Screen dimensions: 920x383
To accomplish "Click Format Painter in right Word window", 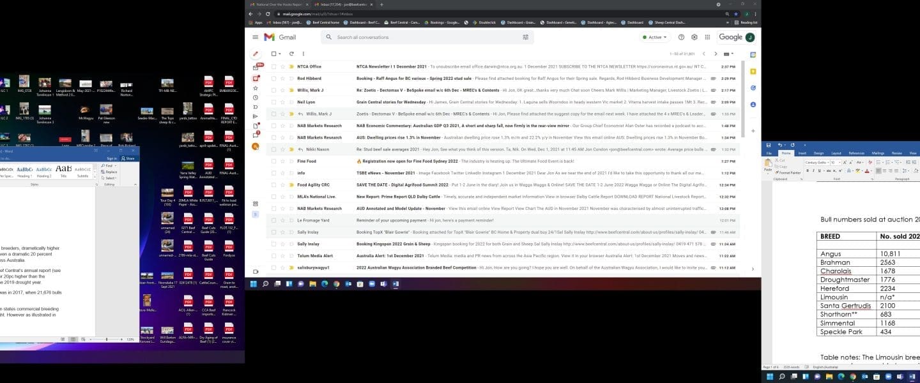I will click(x=789, y=172).
